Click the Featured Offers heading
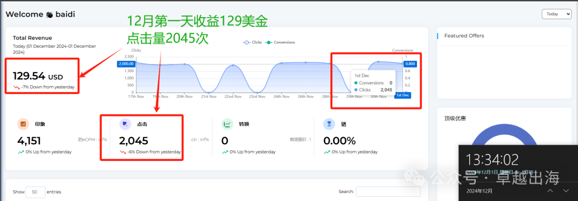The height and width of the screenshot is (201, 578). tap(464, 36)
